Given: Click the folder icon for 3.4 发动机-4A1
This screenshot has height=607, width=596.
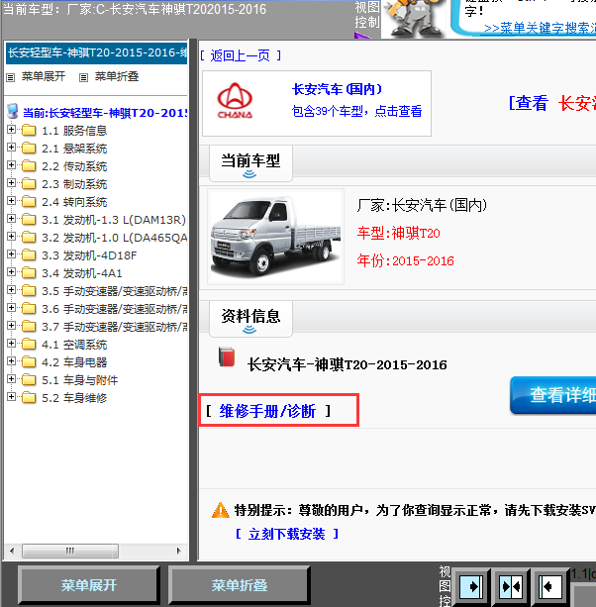Looking at the screenshot, I should pyautogui.click(x=29, y=272).
